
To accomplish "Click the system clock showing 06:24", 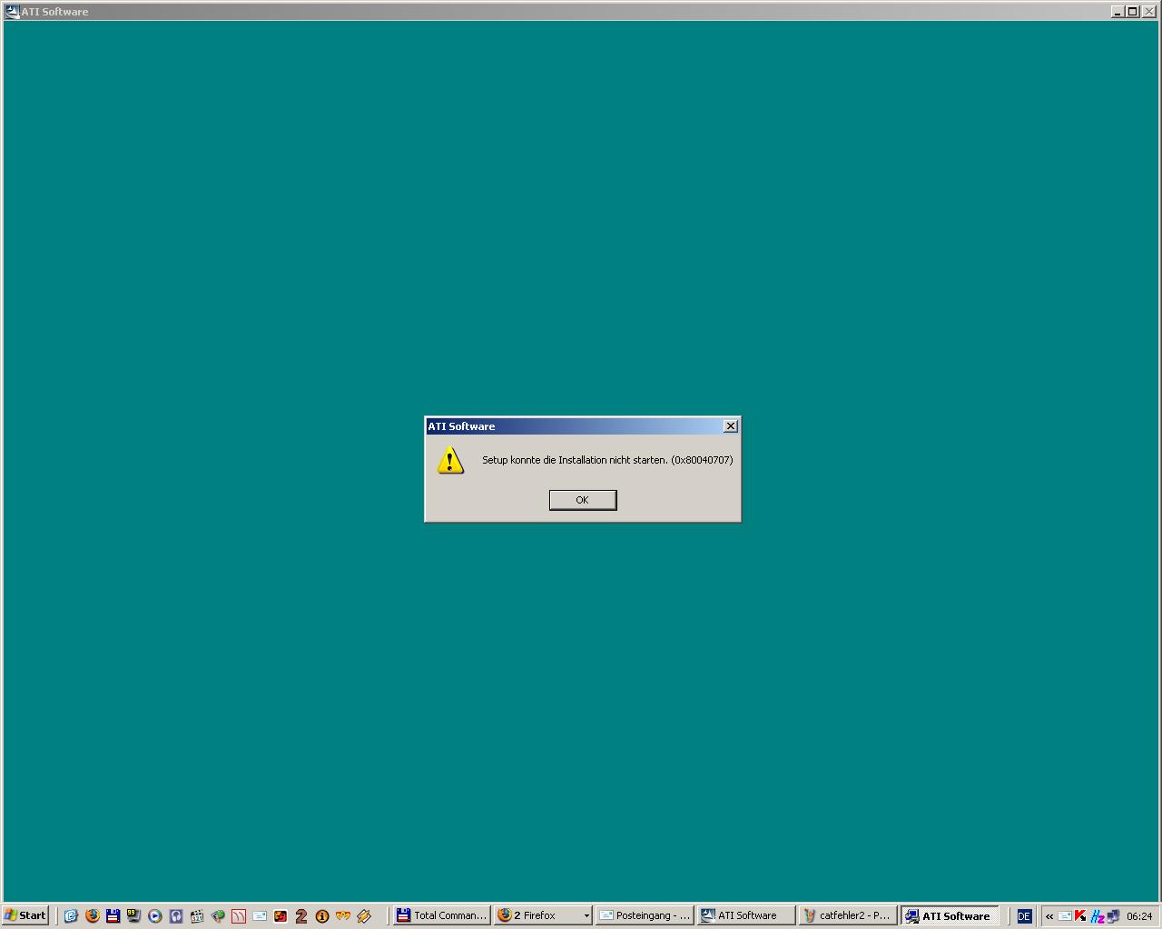I will (1139, 916).
